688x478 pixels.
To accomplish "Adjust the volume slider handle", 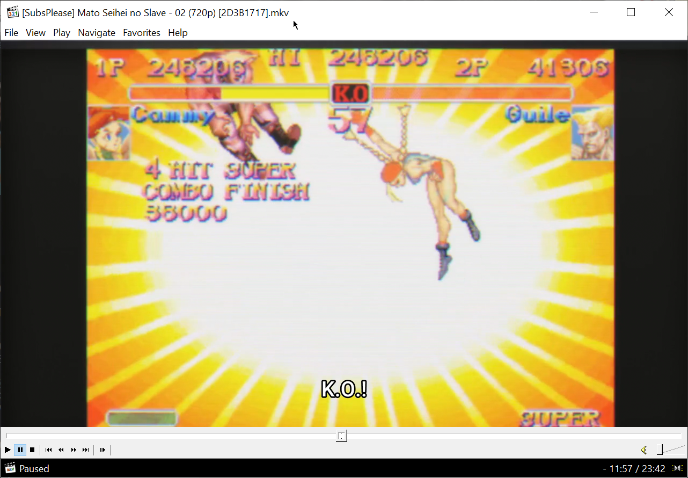I will click(660, 450).
